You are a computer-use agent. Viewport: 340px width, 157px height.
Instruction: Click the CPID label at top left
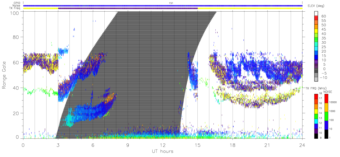coord(17,3)
